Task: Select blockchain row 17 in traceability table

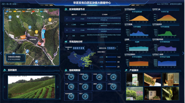Action: [x=93, y=19]
